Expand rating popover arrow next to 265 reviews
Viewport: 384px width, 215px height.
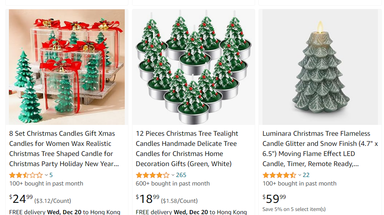point(173,175)
